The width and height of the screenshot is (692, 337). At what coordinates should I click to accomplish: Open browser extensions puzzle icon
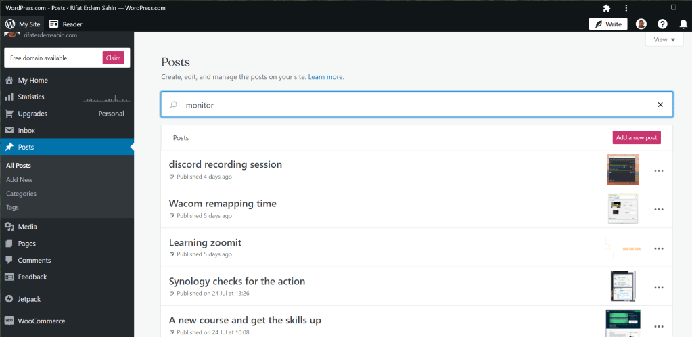point(607,8)
